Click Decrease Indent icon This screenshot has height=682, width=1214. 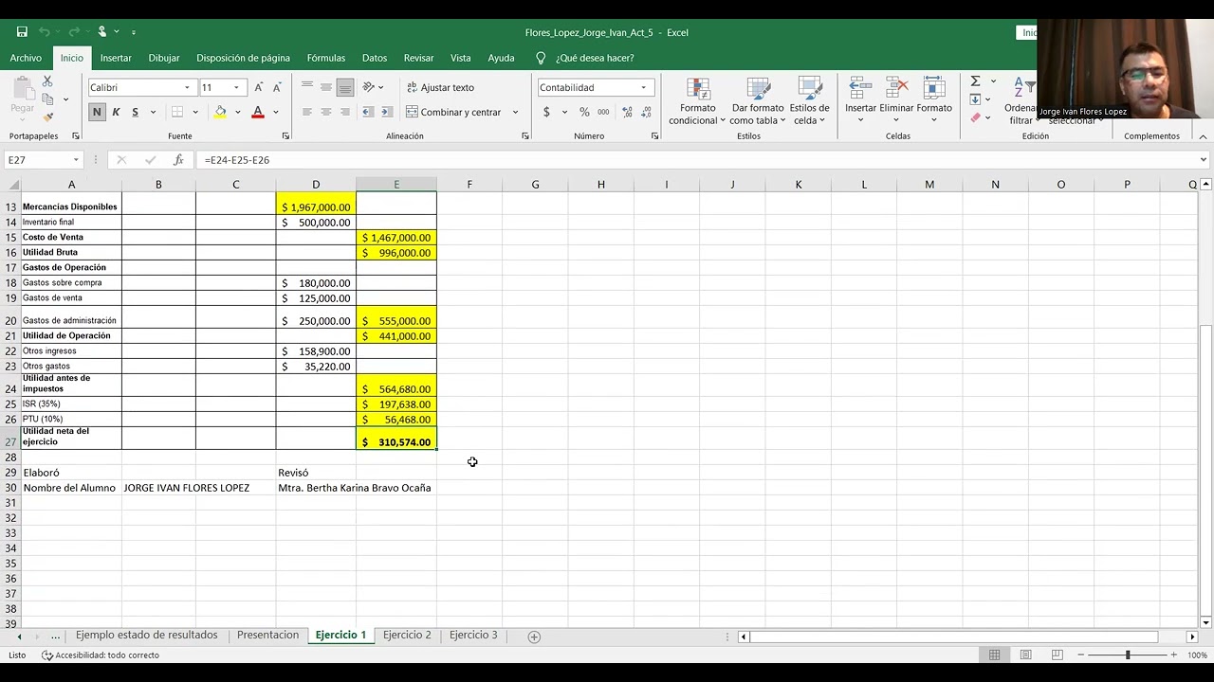pyautogui.click(x=368, y=112)
